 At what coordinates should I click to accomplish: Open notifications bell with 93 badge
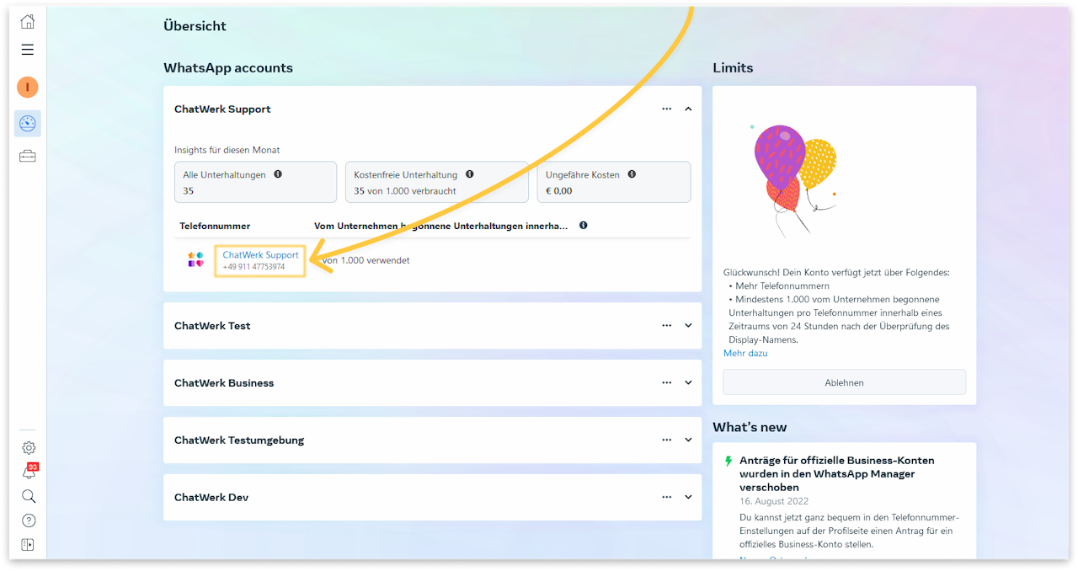[x=29, y=472]
